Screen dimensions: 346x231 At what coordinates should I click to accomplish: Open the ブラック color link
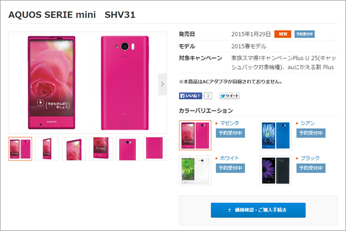(x=310, y=158)
